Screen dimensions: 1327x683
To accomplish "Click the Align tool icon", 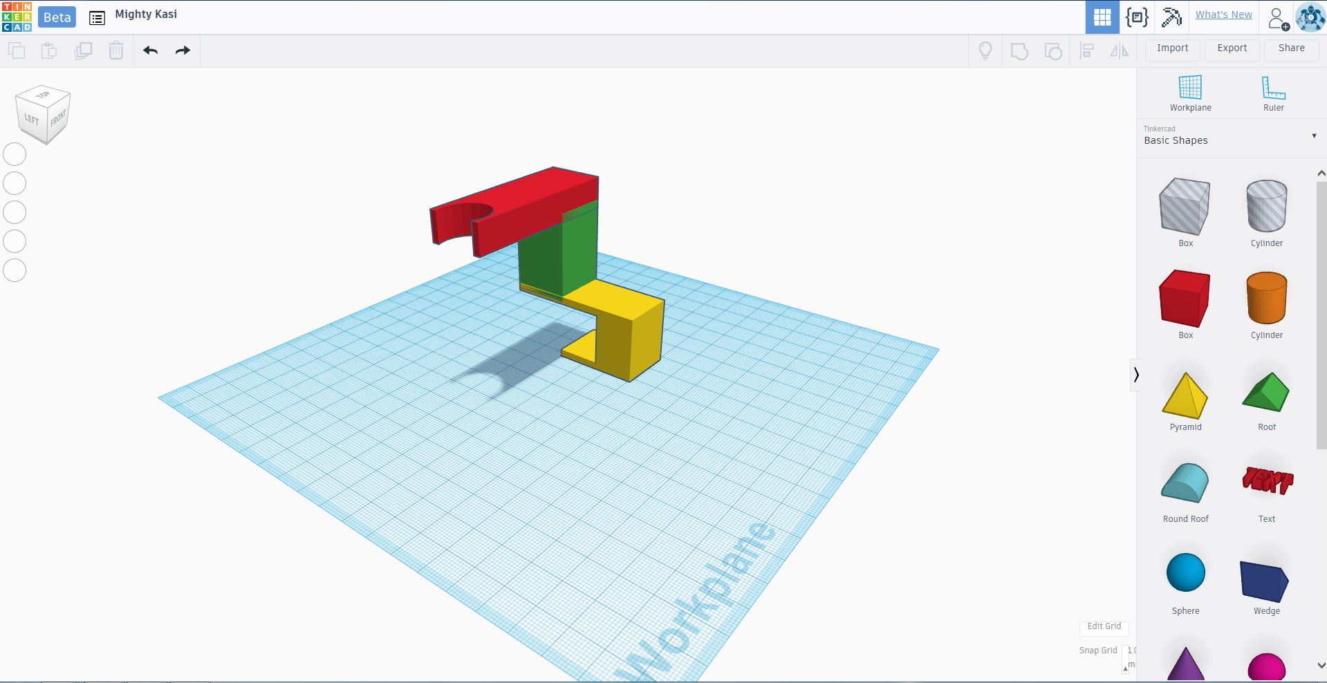I will (1087, 51).
